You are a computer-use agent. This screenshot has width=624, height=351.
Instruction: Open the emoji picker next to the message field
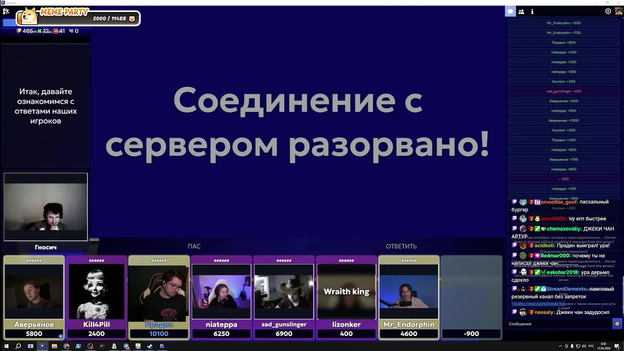point(617,324)
